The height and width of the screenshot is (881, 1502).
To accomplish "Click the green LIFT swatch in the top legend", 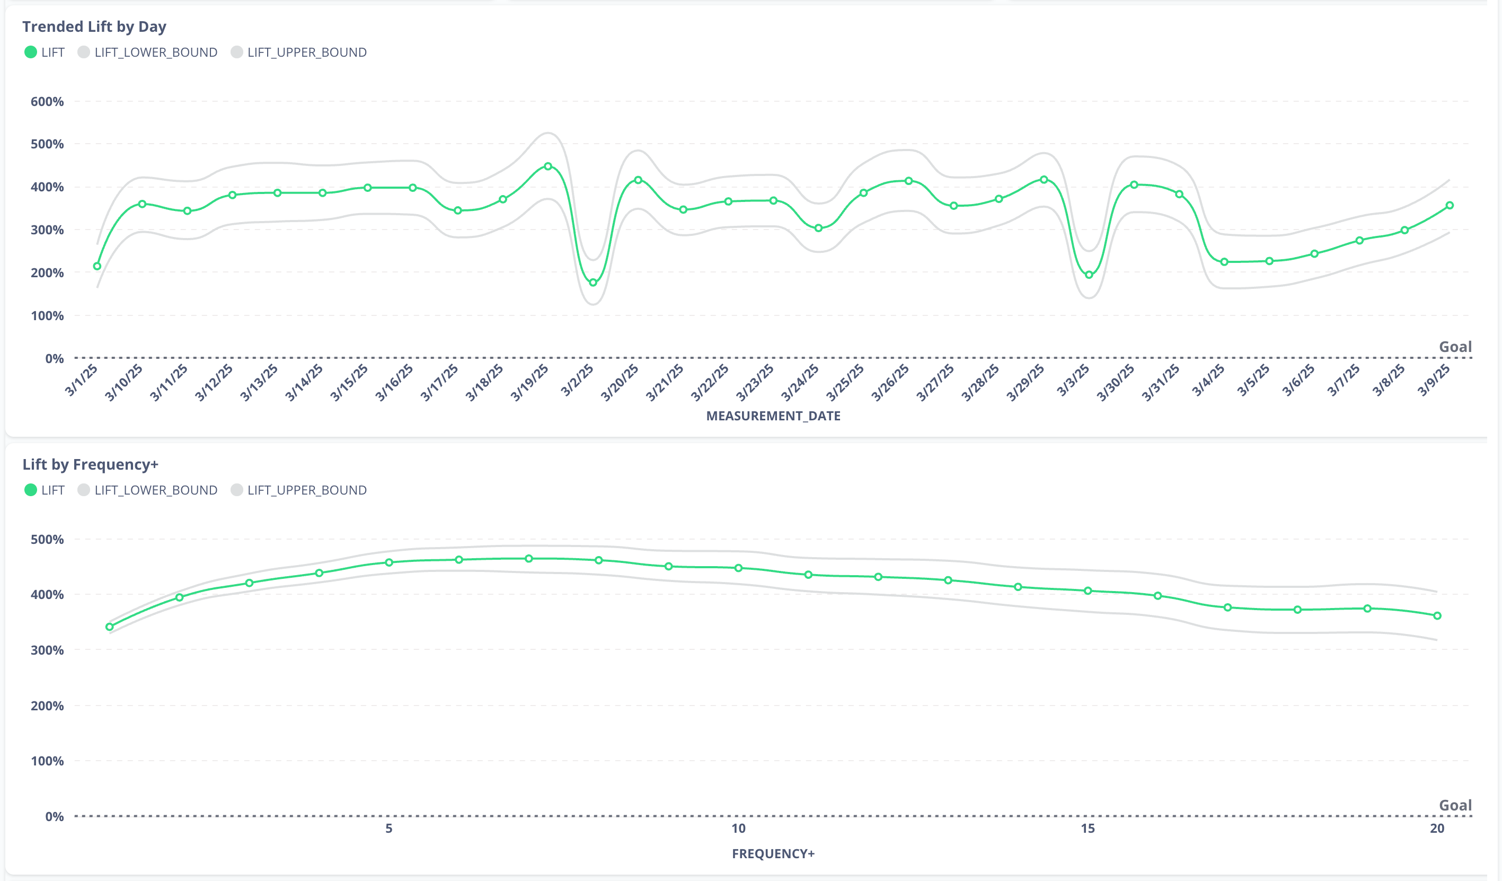I will [x=30, y=52].
